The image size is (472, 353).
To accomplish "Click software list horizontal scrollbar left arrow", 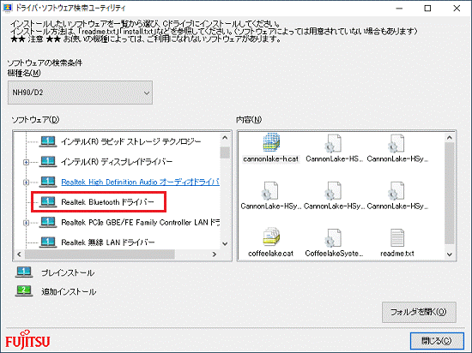I will click(x=19, y=254).
